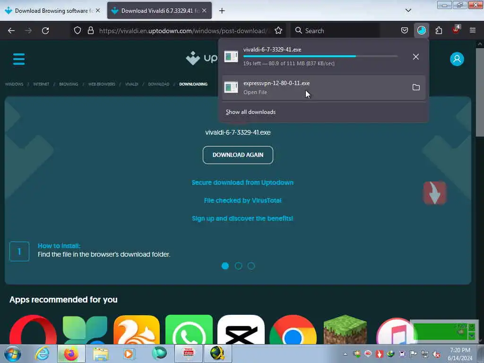This screenshot has width=484, height=363.
Task: Click the uBlock Origin extension icon
Action: pos(456,30)
